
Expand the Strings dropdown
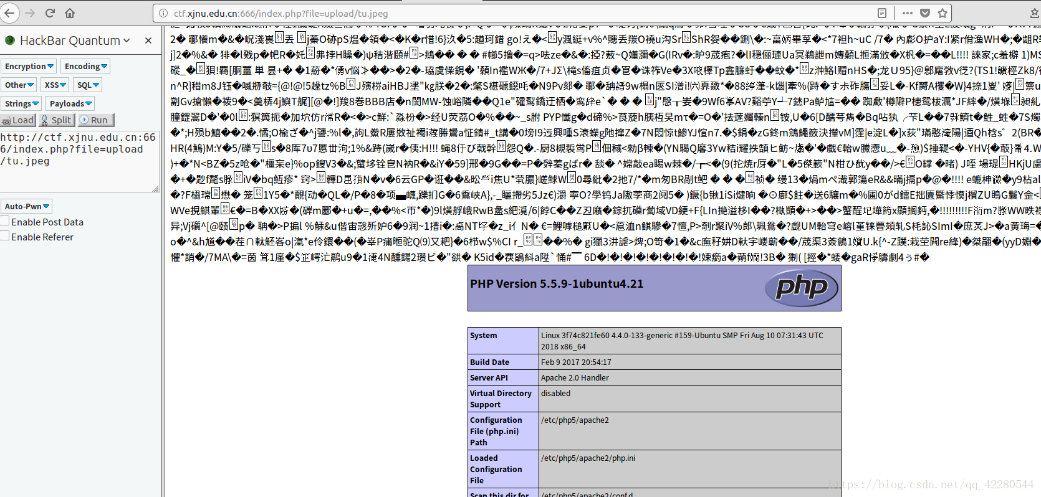[x=22, y=103]
